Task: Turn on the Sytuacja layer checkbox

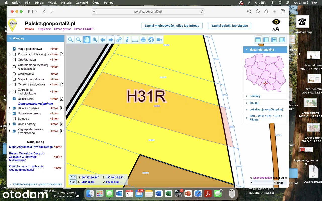Action: [x=14, y=119]
